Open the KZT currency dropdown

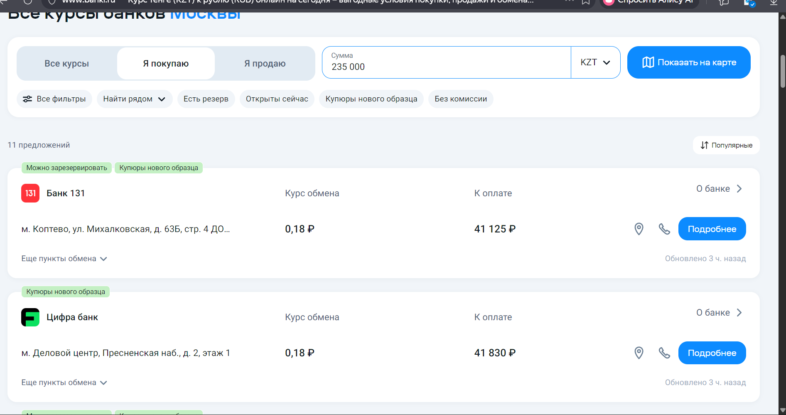595,62
